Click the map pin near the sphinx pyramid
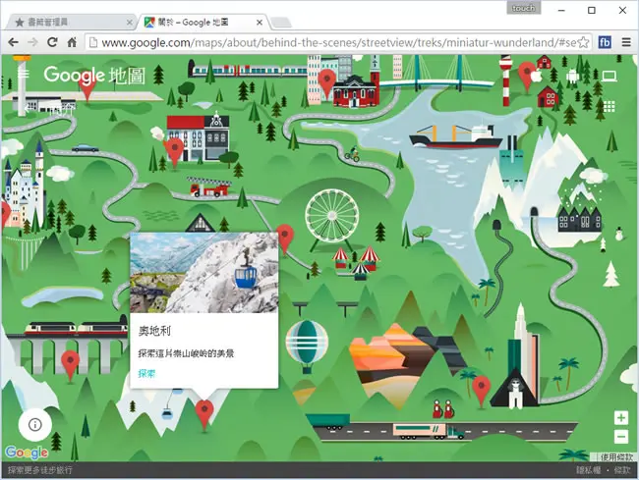 pyautogui.click(x=482, y=391)
